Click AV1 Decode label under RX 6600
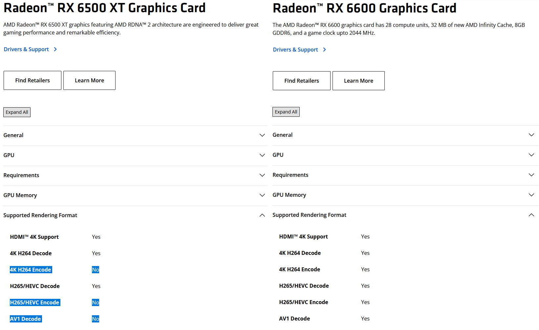The height and width of the screenshot is (330, 539). (x=294, y=319)
